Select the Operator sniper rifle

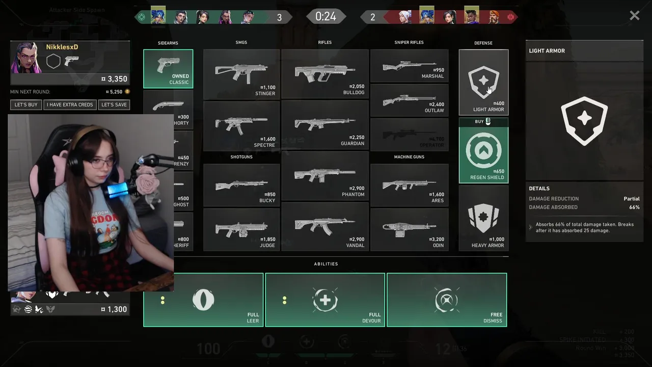click(409, 135)
